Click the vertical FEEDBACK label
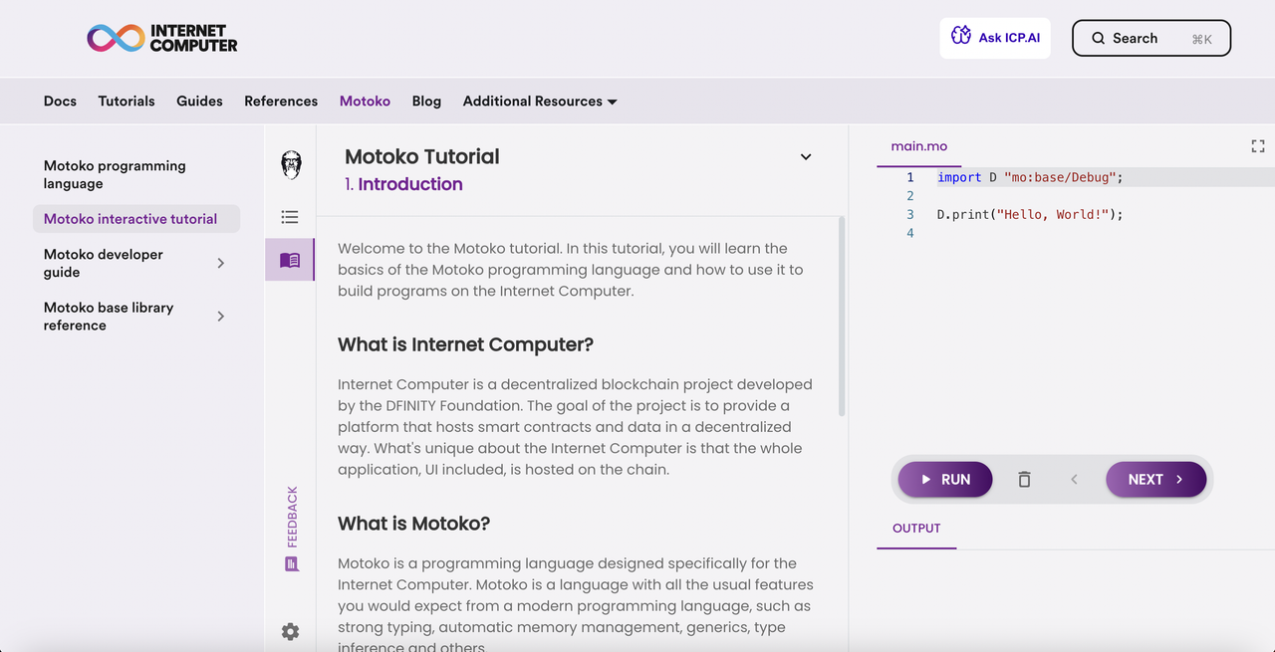This screenshot has width=1275, height=652. click(x=292, y=517)
